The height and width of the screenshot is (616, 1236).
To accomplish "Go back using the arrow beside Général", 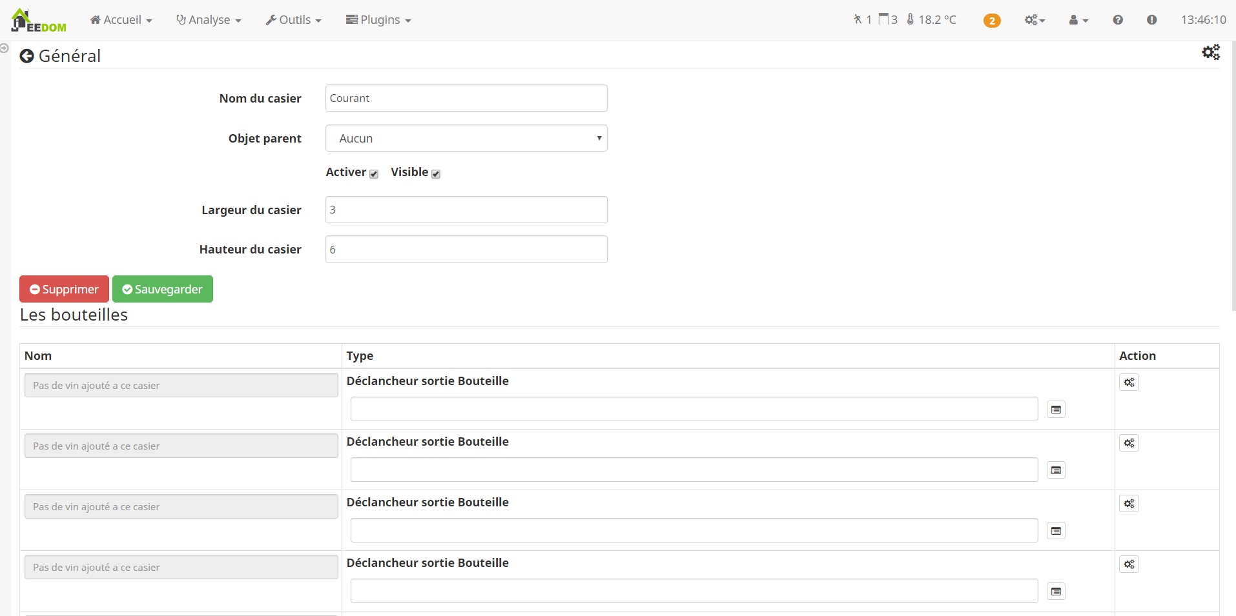I will [x=26, y=56].
